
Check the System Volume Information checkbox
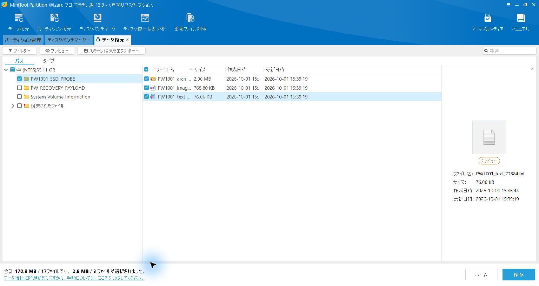[20, 97]
